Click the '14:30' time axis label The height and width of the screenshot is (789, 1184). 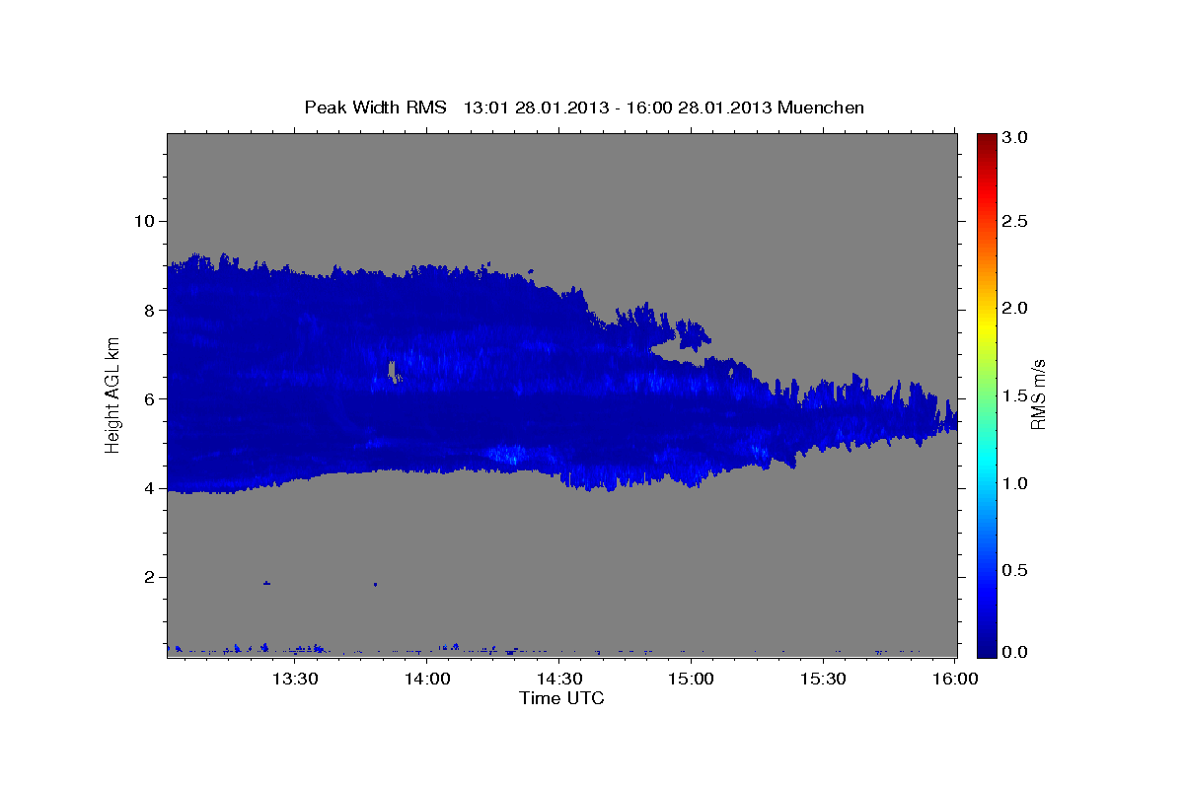[x=558, y=680]
